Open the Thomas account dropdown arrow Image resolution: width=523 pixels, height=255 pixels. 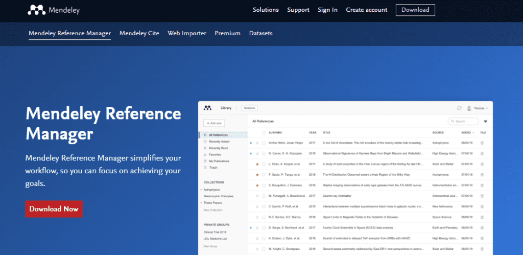[487, 108]
